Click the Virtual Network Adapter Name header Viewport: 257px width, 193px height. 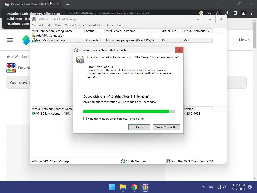[x=52, y=109]
